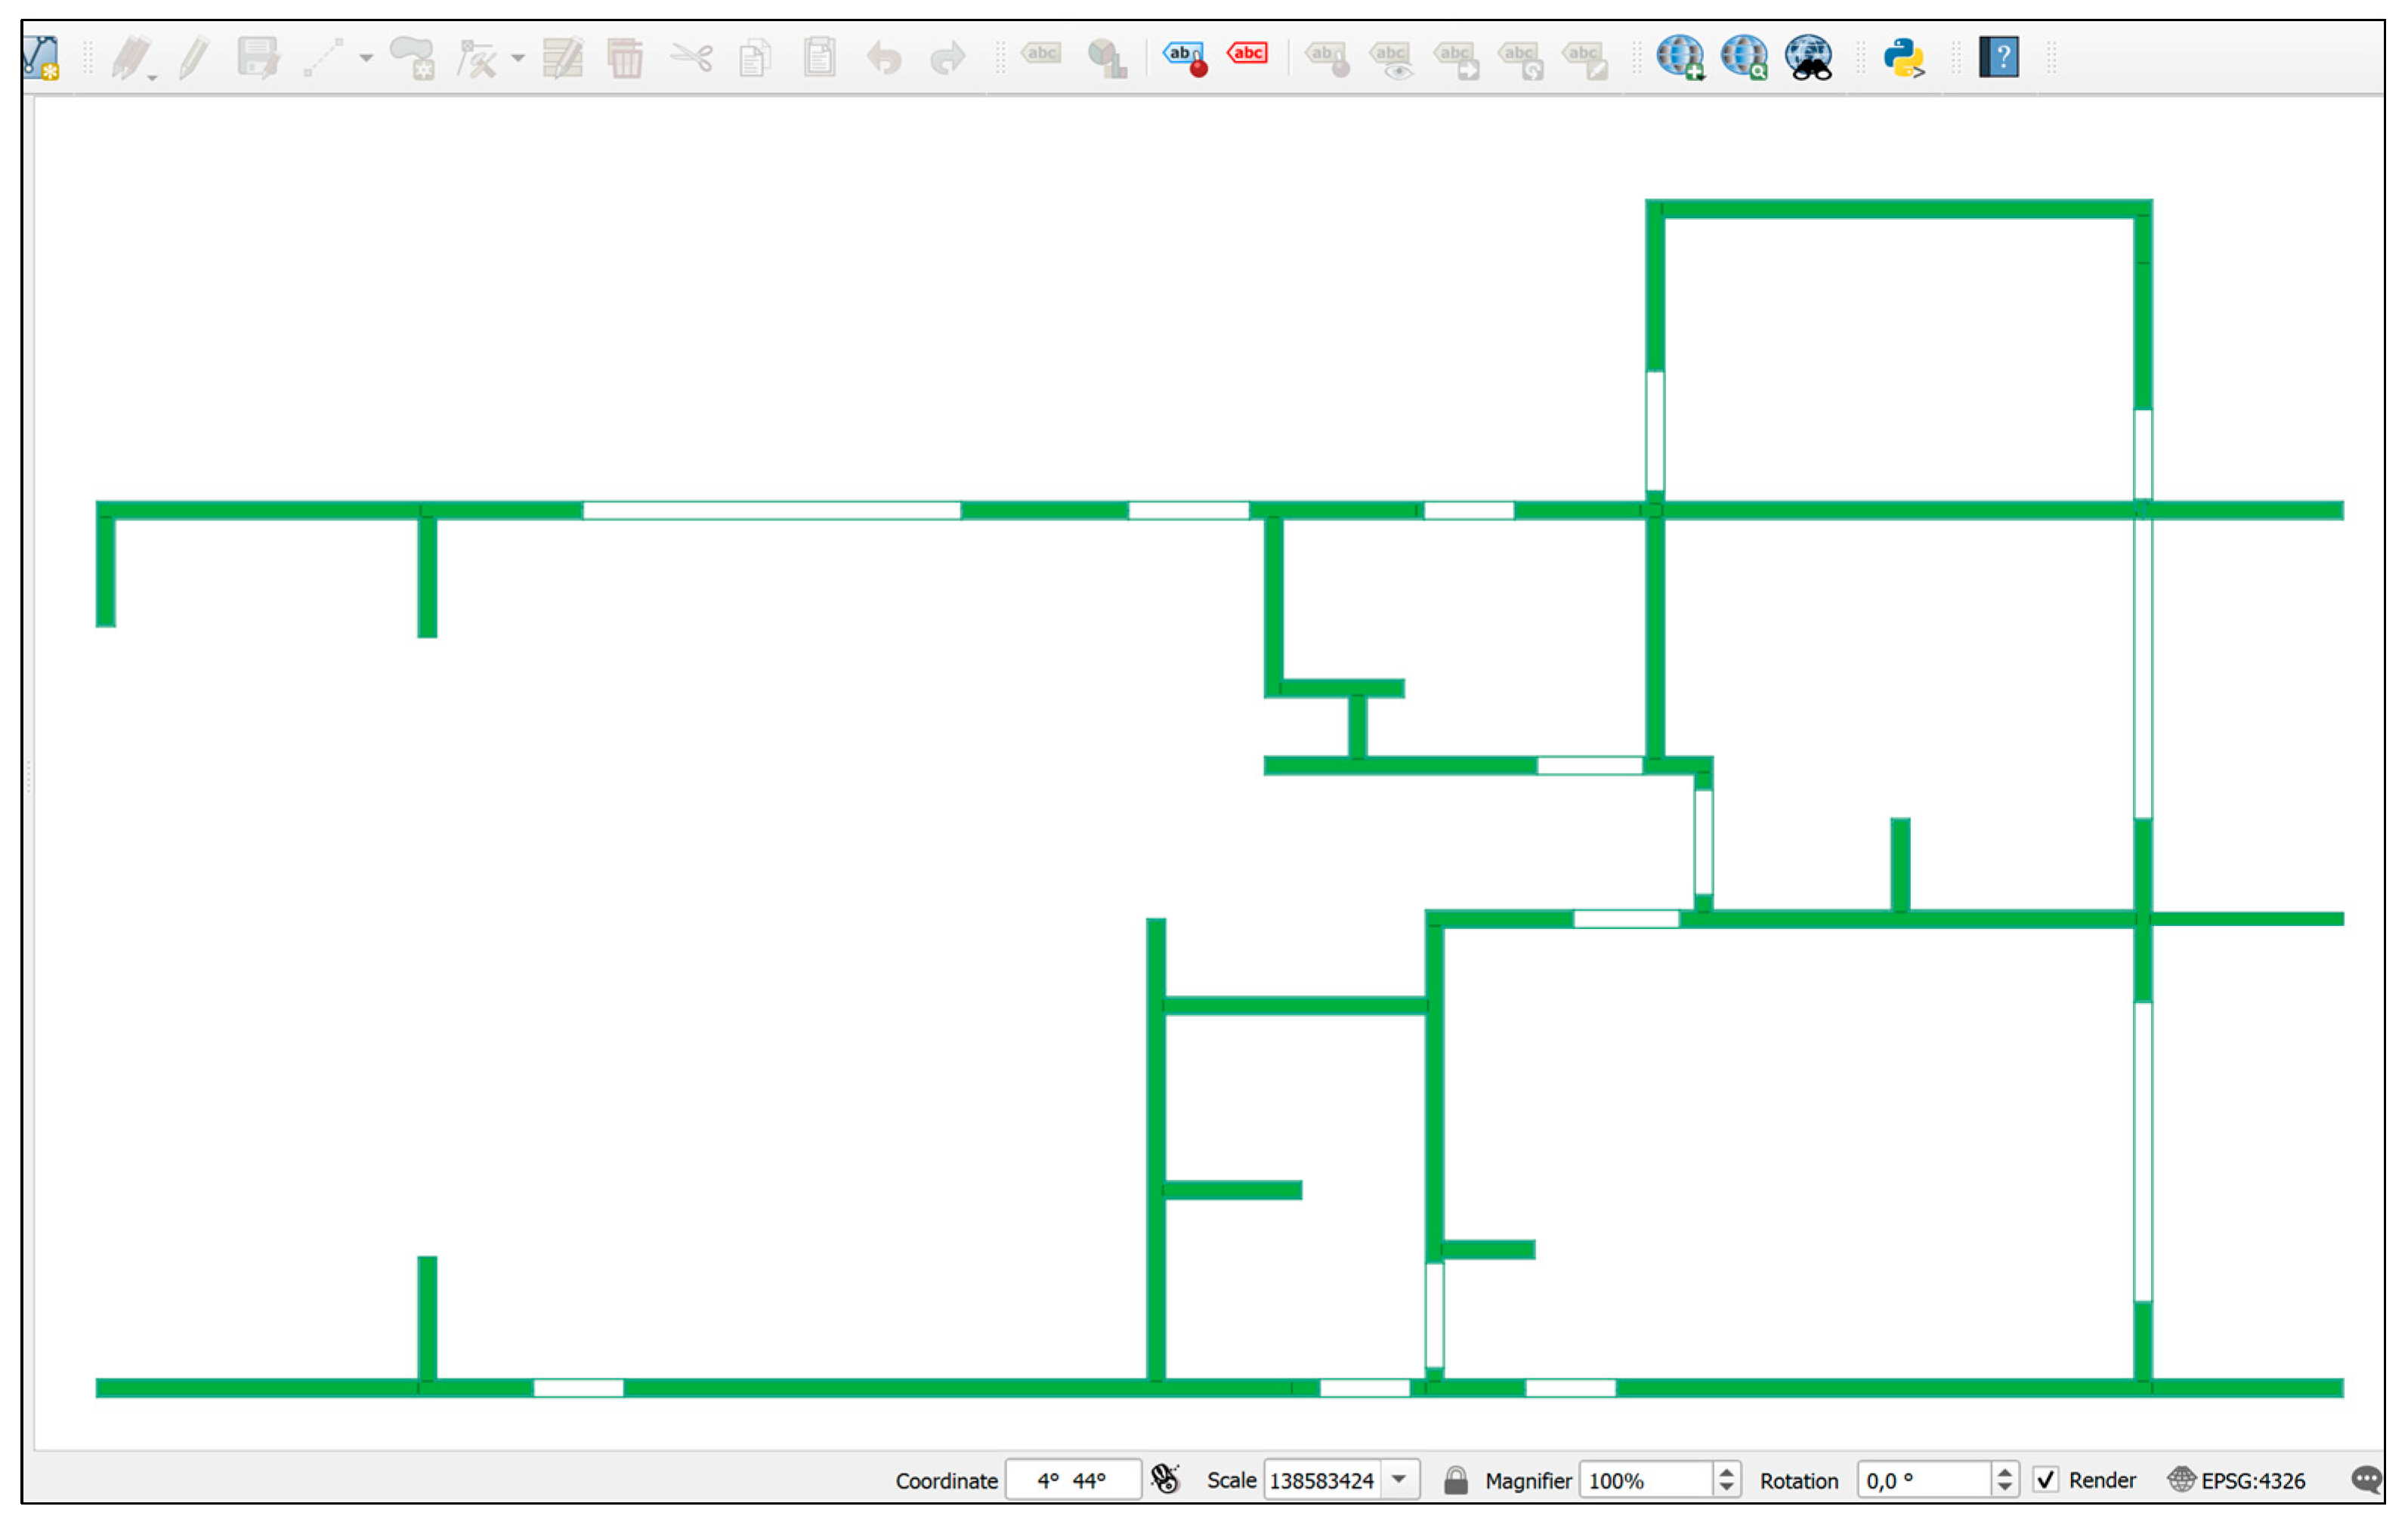Click the Paste Features clipboard icon

click(819, 57)
